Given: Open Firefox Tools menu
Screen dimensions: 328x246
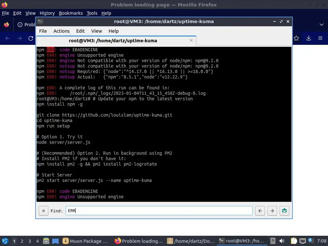Looking at the screenshot, I should pyautogui.click(x=92, y=13).
